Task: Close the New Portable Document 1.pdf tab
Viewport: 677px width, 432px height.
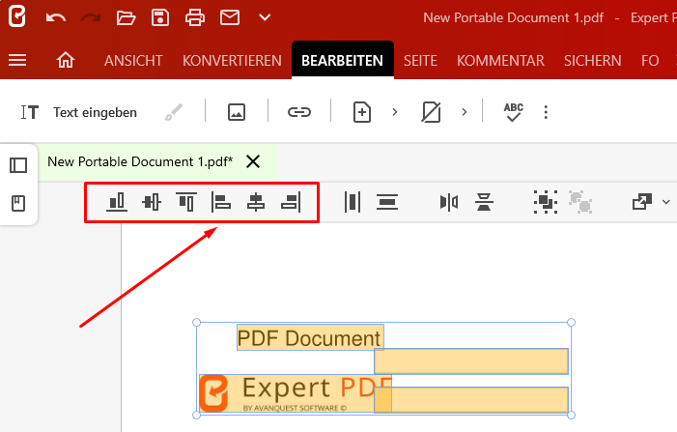Action: click(253, 161)
